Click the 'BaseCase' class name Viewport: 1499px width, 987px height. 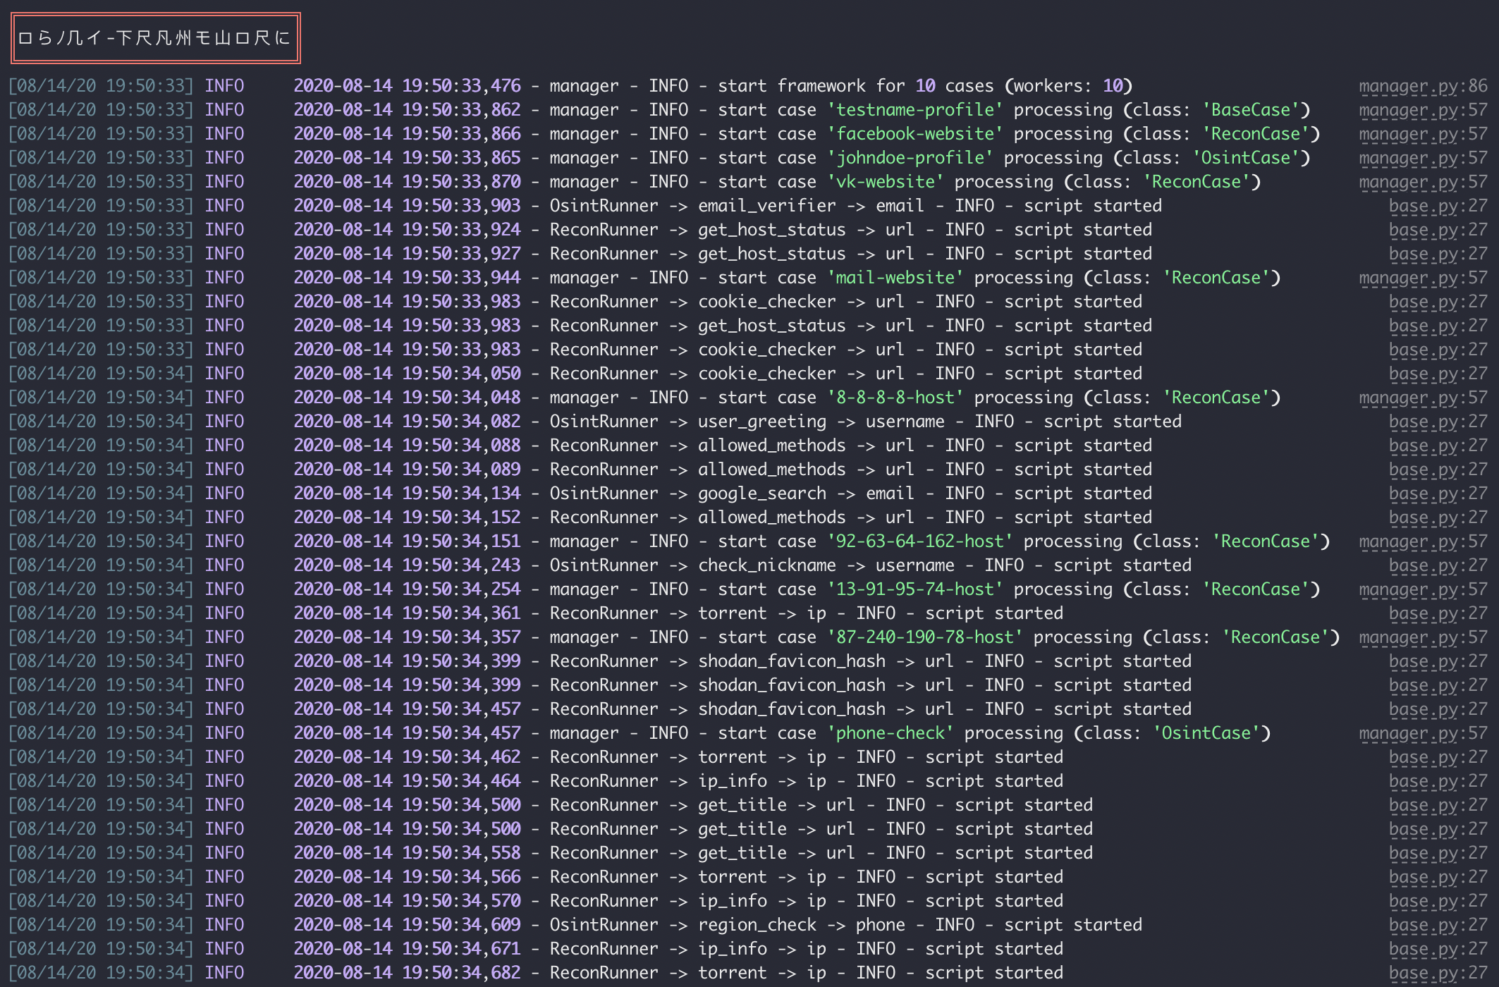(1251, 110)
